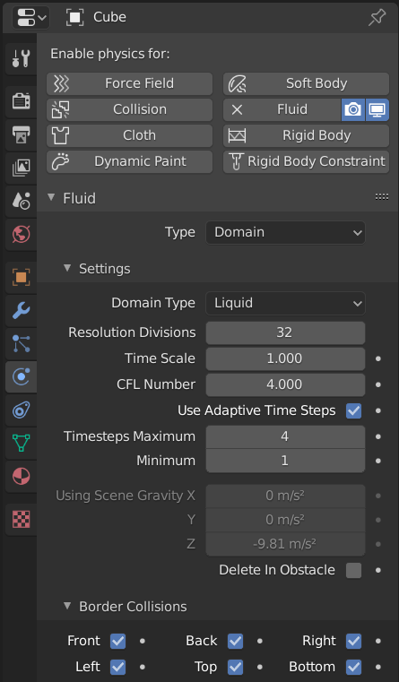
Task: Click the CFL Number value field
Action: coord(285,385)
